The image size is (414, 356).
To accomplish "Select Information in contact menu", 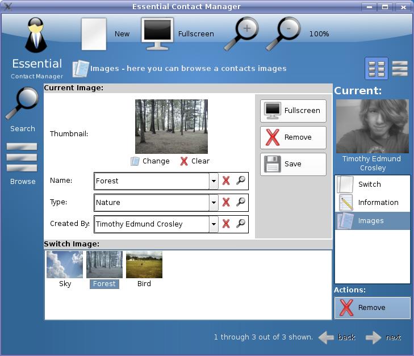I will click(373, 202).
